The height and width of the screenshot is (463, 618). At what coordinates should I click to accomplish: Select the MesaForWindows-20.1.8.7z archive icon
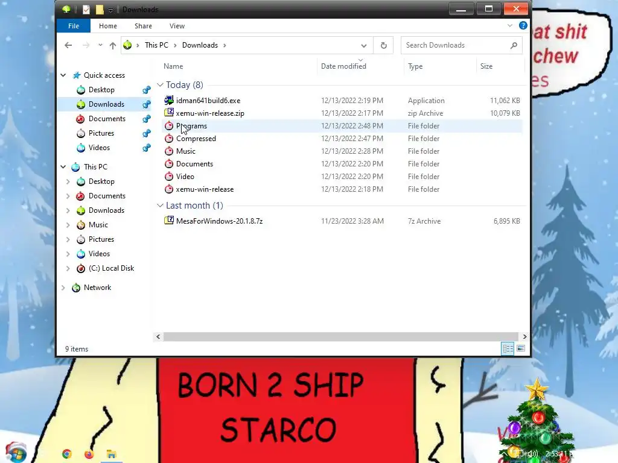pyautogui.click(x=169, y=221)
